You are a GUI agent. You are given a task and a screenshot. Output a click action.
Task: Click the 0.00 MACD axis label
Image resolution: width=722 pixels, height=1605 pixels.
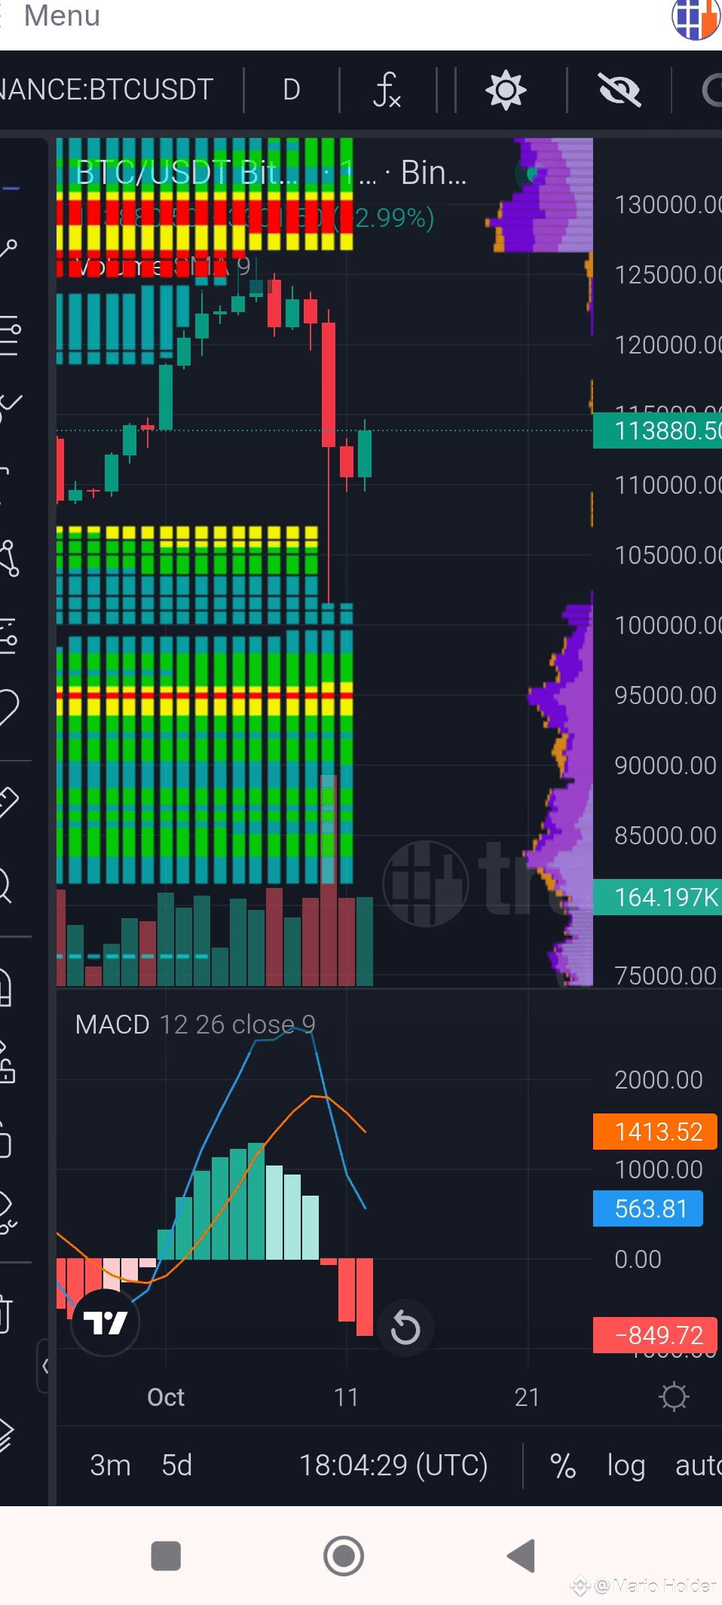click(x=638, y=1259)
